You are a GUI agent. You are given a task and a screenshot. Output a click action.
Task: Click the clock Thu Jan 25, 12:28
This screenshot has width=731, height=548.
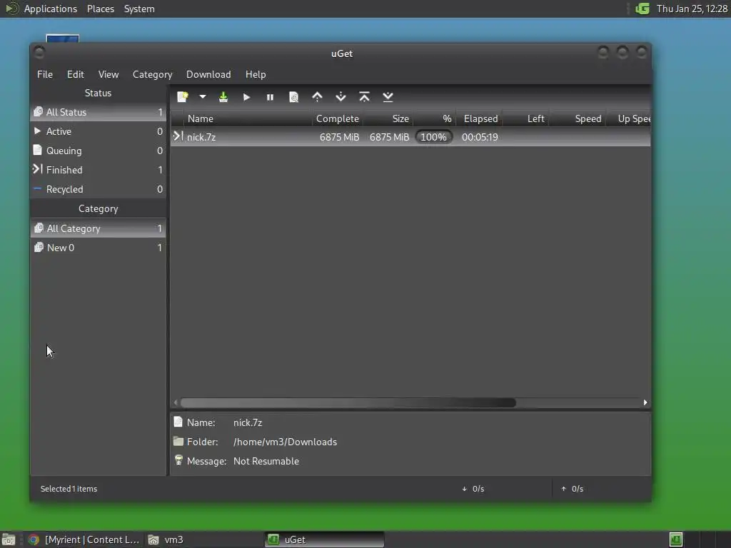(692, 9)
